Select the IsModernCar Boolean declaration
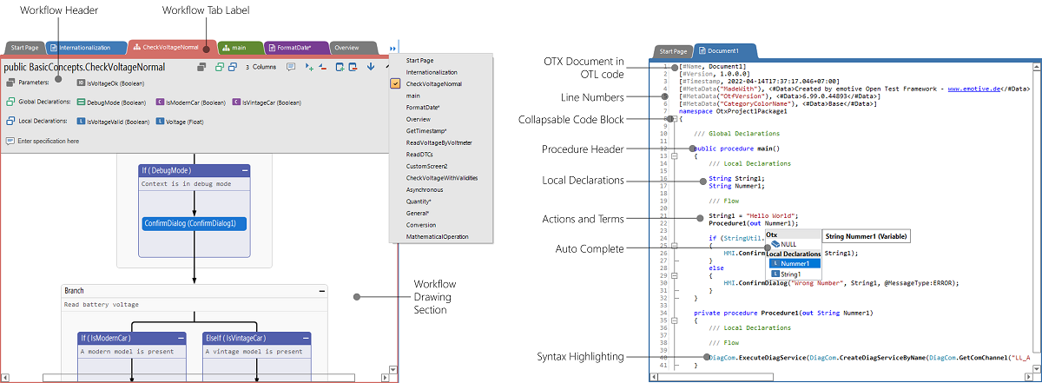The image size is (1042, 383). pos(195,102)
